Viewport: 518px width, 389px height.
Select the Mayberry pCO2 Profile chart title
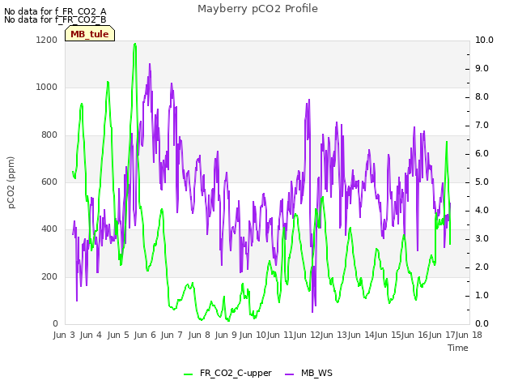coord(257,9)
